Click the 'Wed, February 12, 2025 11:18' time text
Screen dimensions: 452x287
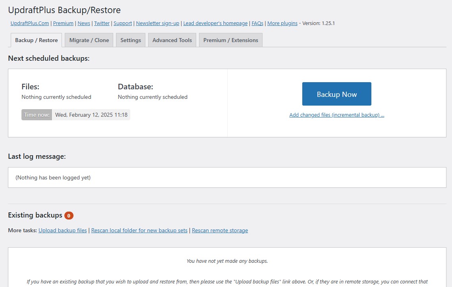[x=91, y=115]
